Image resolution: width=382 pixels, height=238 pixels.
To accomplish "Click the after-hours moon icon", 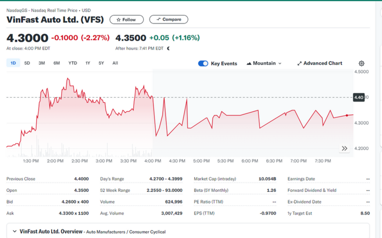I will pyautogui.click(x=168, y=48).
